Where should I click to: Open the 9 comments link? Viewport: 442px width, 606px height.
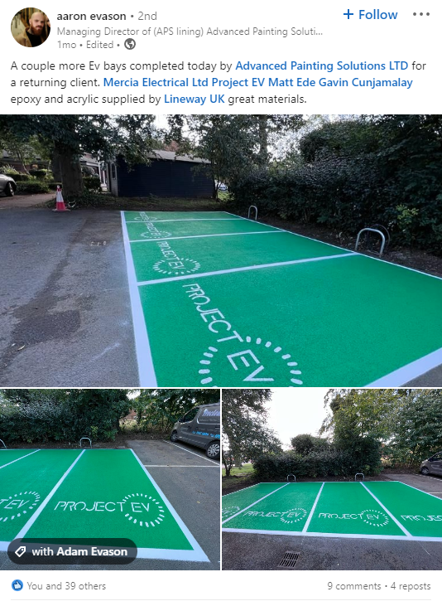(354, 586)
